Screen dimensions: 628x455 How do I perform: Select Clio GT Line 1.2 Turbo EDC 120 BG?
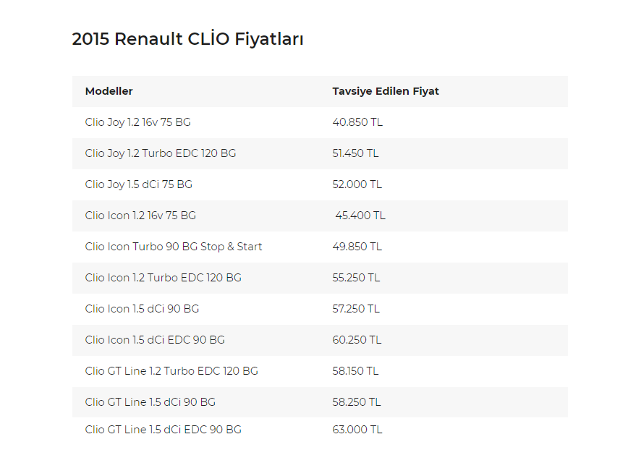point(171,371)
